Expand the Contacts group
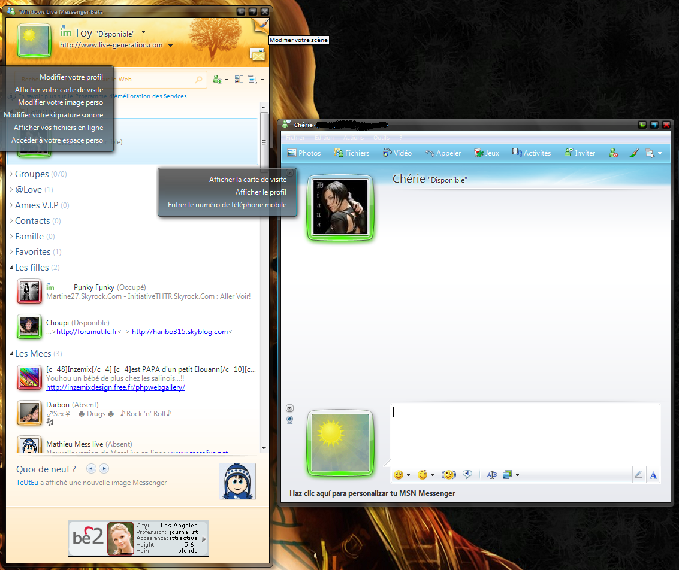The height and width of the screenshot is (570, 679). coord(11,220)
